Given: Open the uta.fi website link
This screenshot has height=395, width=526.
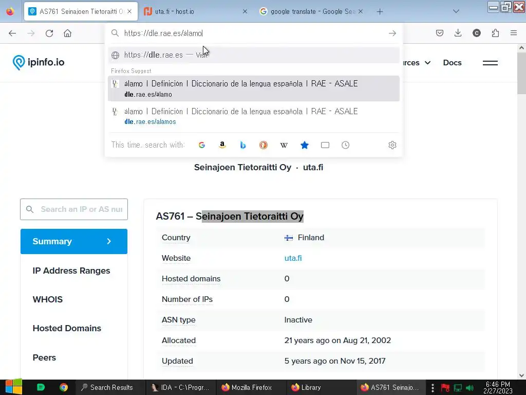Looking at the screenshot, I should [293, 258].
